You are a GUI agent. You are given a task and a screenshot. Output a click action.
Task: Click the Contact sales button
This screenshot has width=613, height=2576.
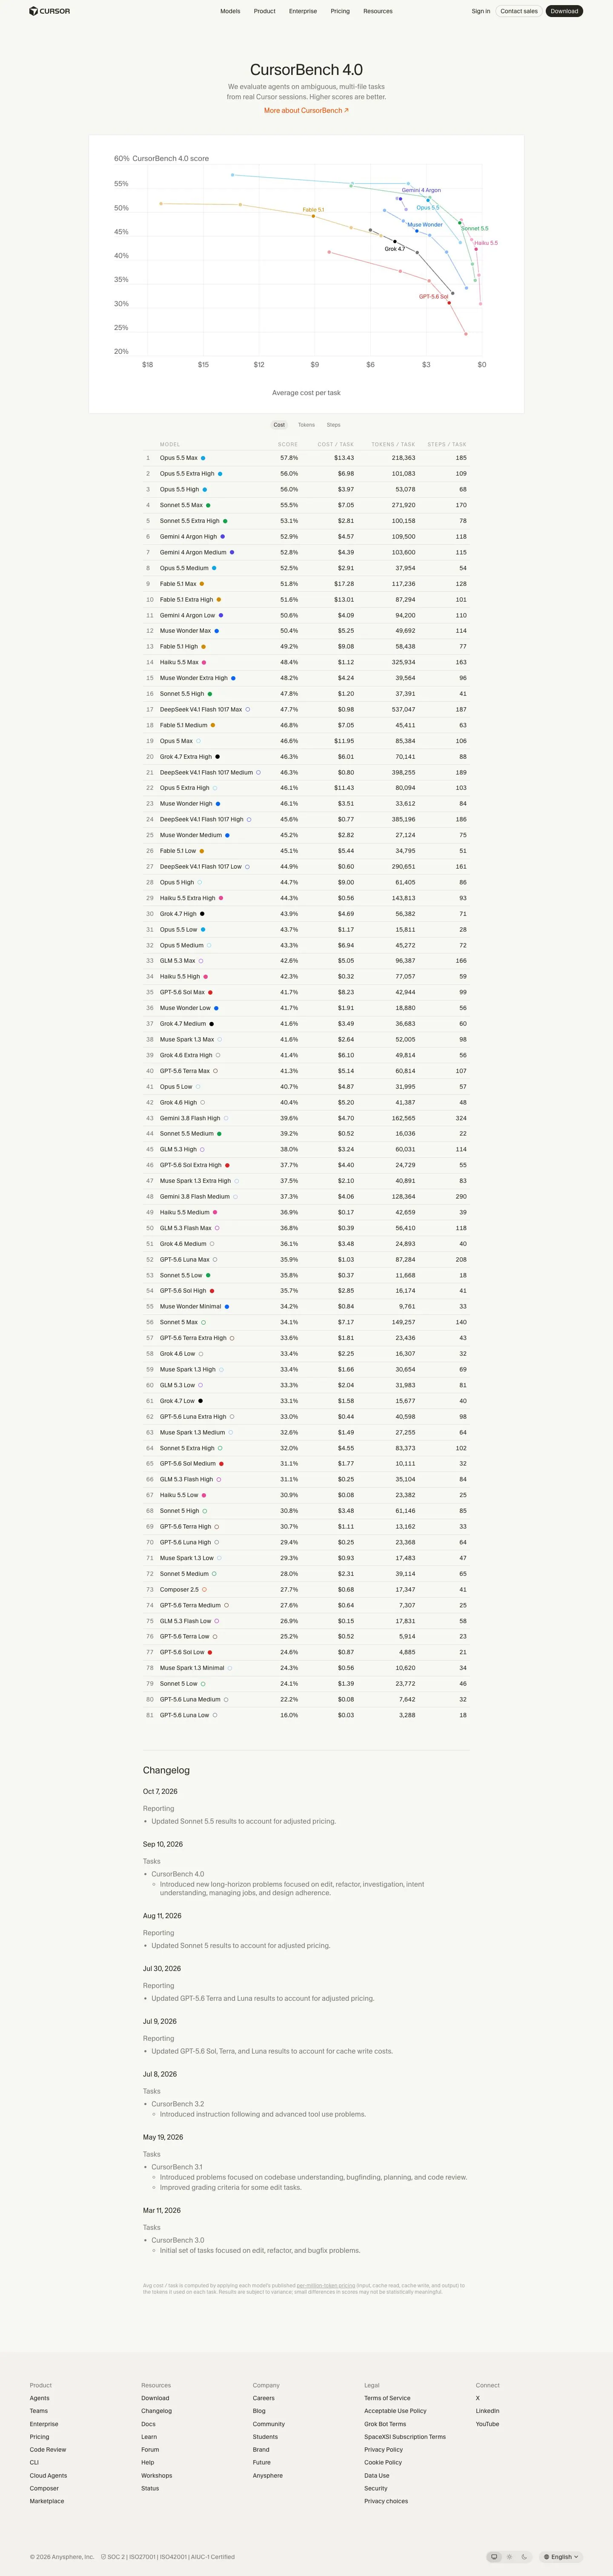[519, 11]
